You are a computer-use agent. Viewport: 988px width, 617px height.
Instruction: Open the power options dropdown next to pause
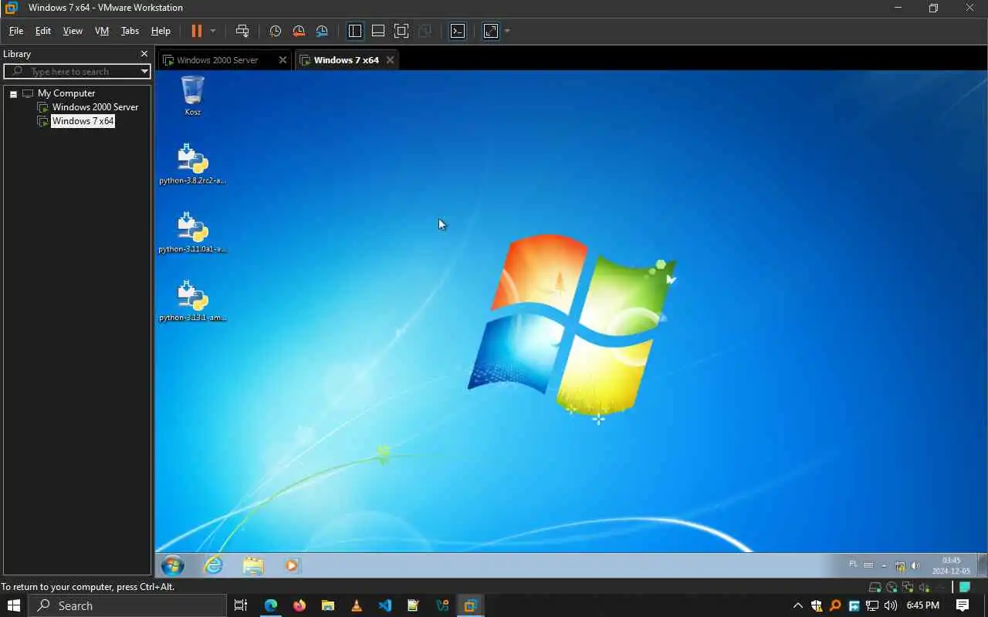pos(213,31)
